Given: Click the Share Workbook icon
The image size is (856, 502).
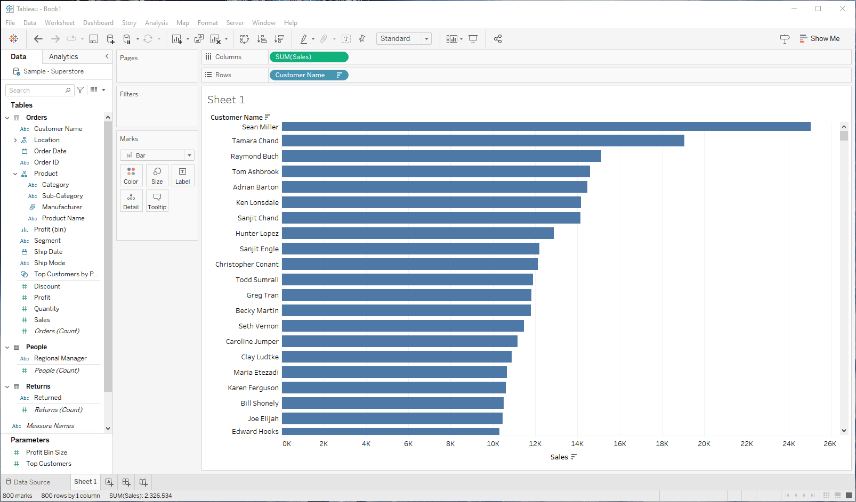Looking at the screenshot, I should pyautogui.click(x=498, y=39).
